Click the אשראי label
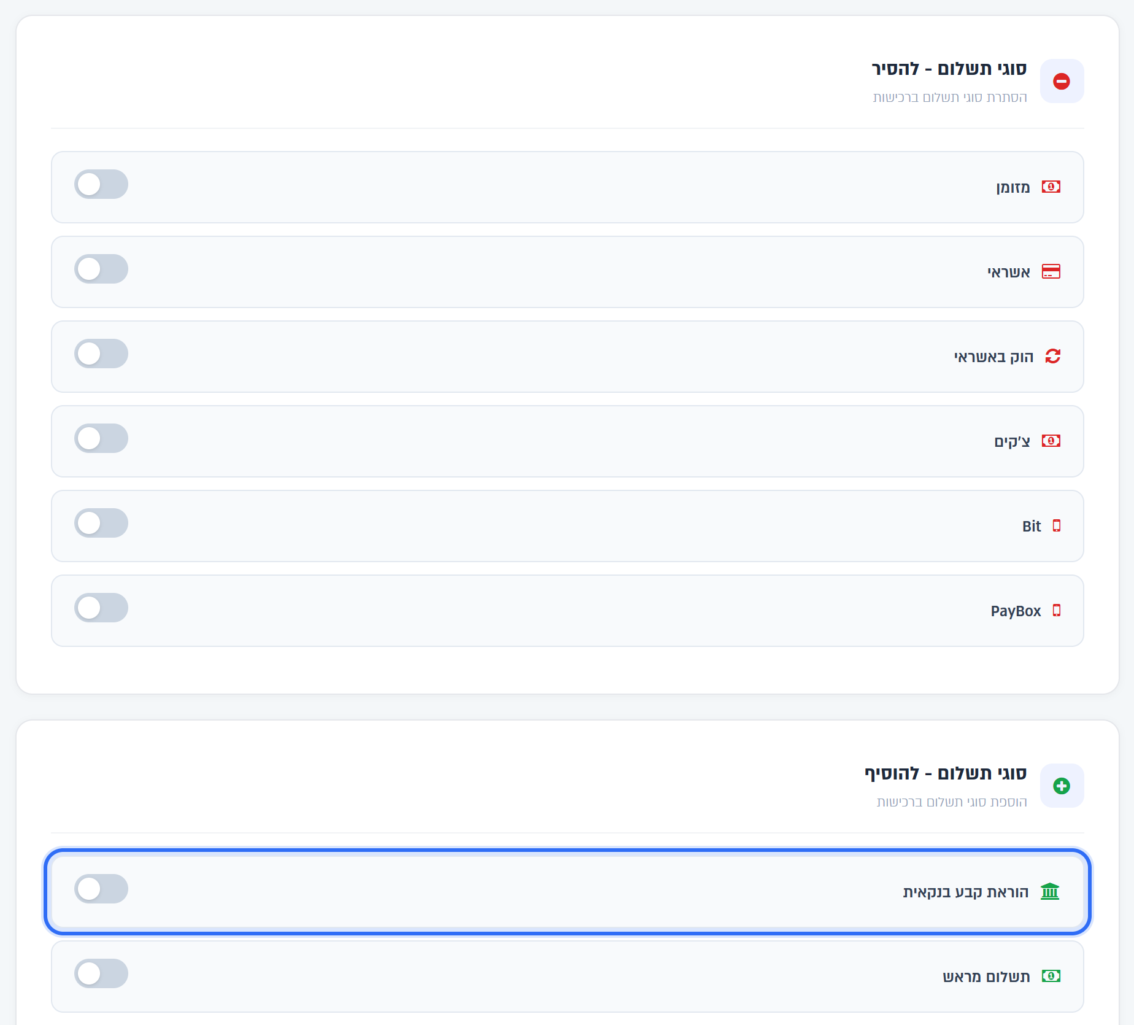Viewport: 1134px width, 1025px height. (1009, 272)
